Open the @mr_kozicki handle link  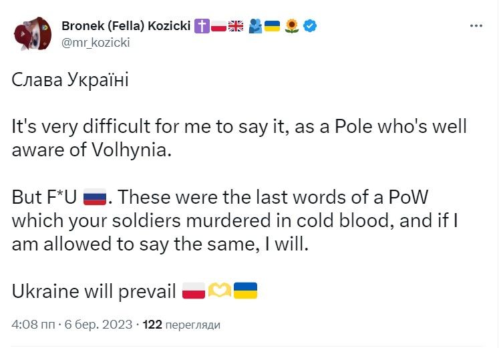(96, 42)
